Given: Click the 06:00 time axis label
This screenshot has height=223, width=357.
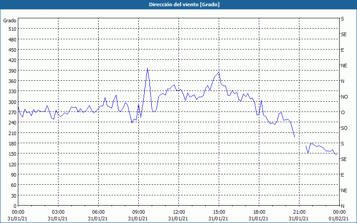Looking at the screenshot, I should click(98, 212).
